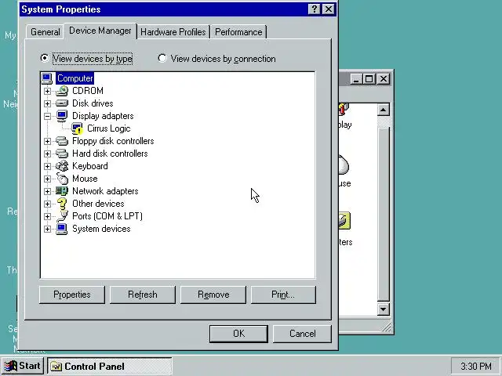
Task: Expand the Floppy disk controllers branch
Action: point(47,141)
